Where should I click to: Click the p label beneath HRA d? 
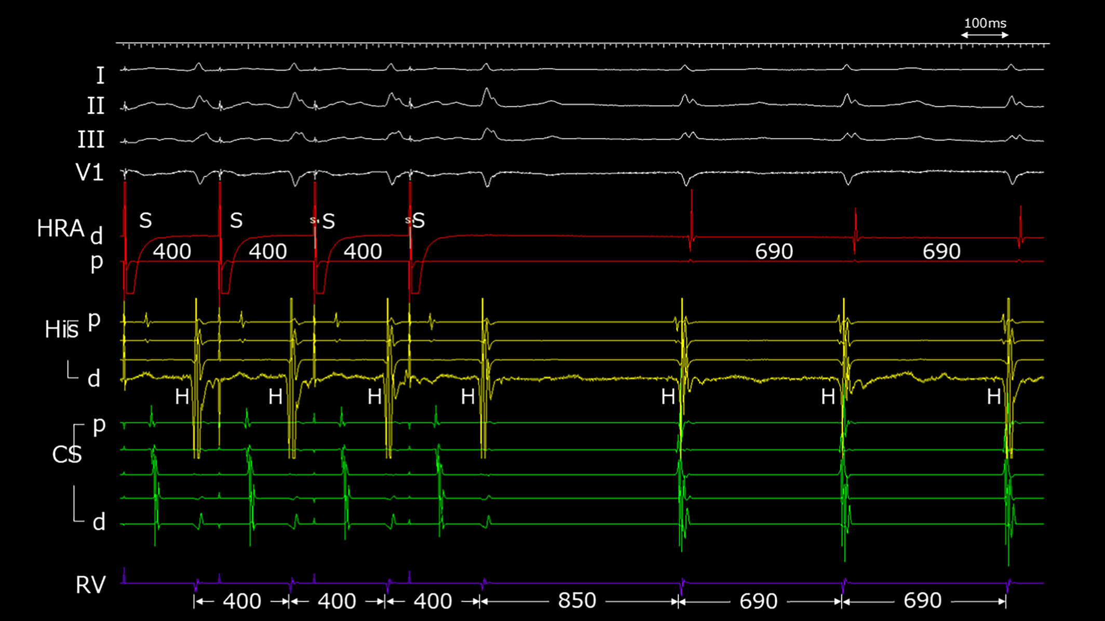[x=97, y=263]
